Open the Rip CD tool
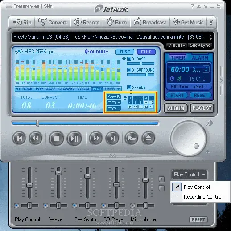Screen dimensions: 231x231 click(x=22, y=22)
